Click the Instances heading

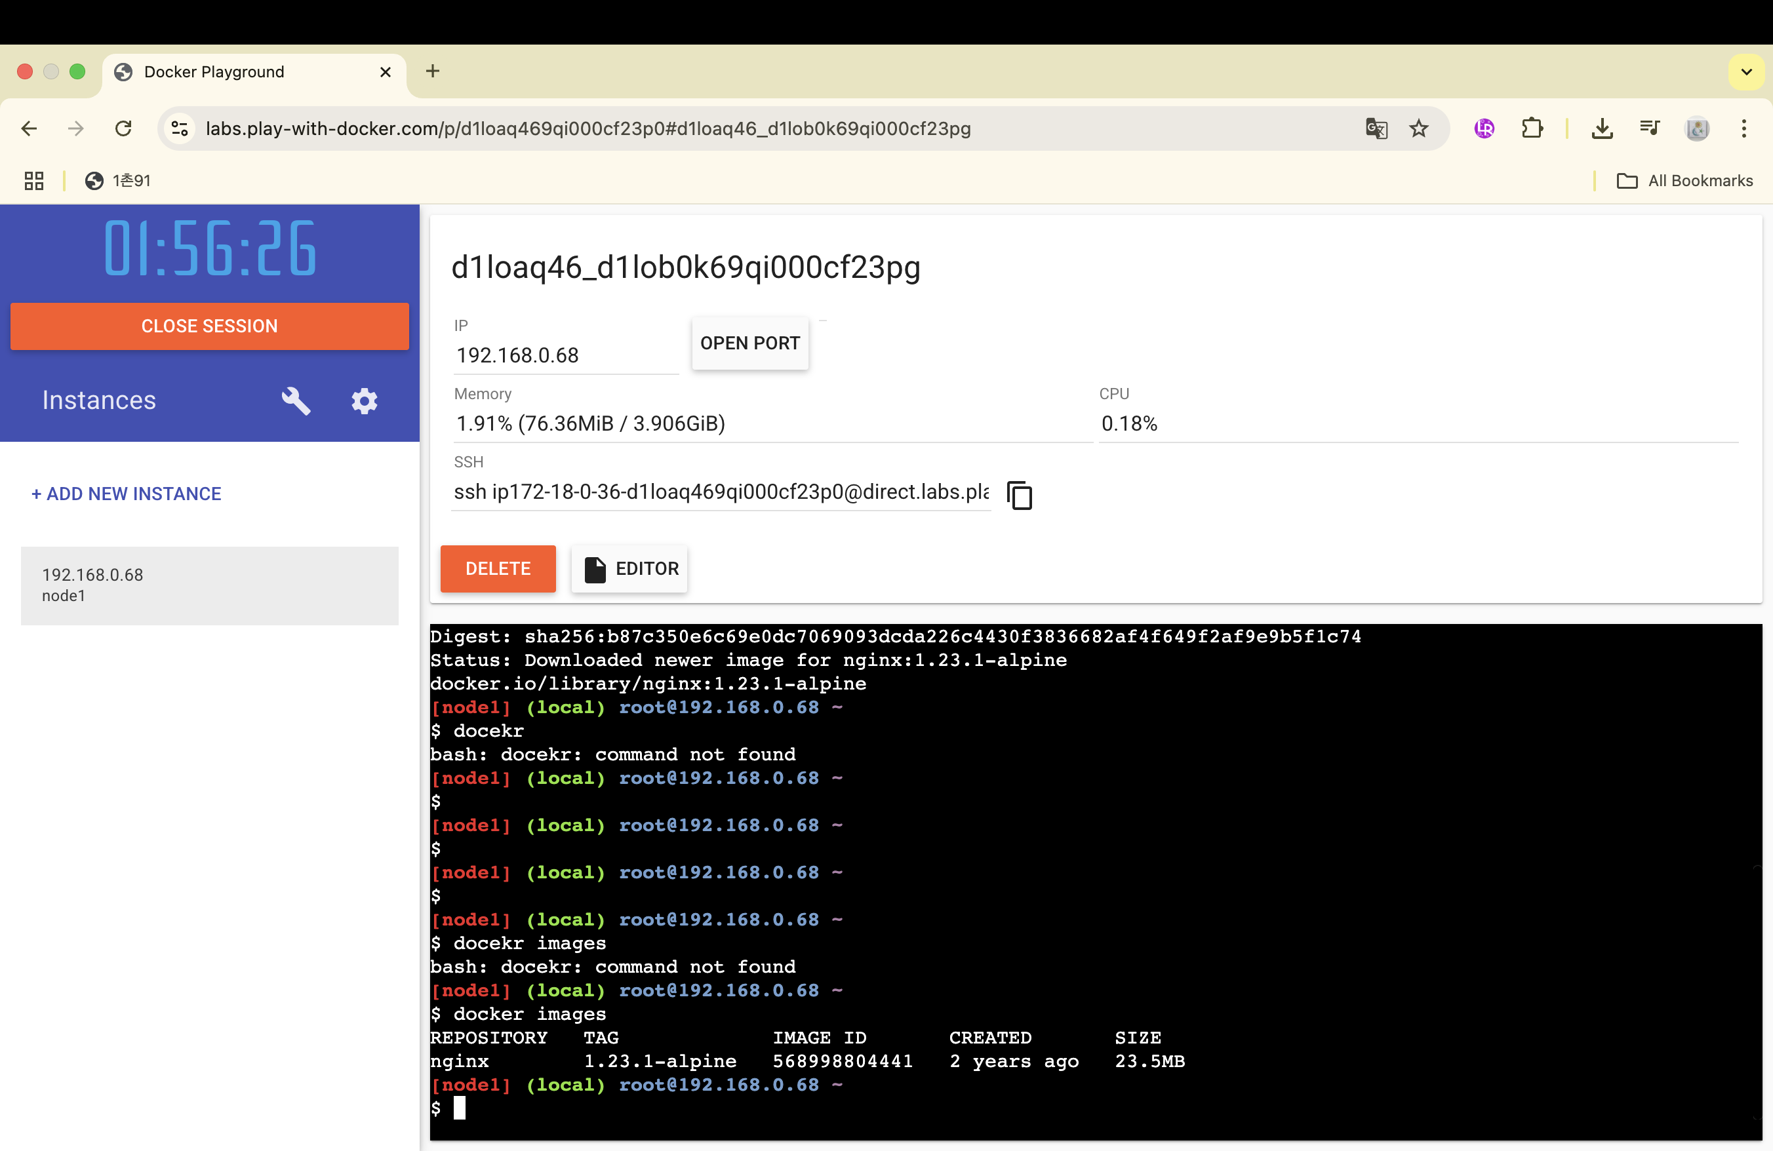click(x=99, y=400)
